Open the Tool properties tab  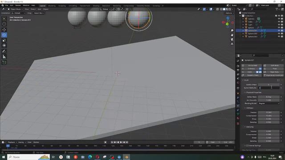click(238, 61)
